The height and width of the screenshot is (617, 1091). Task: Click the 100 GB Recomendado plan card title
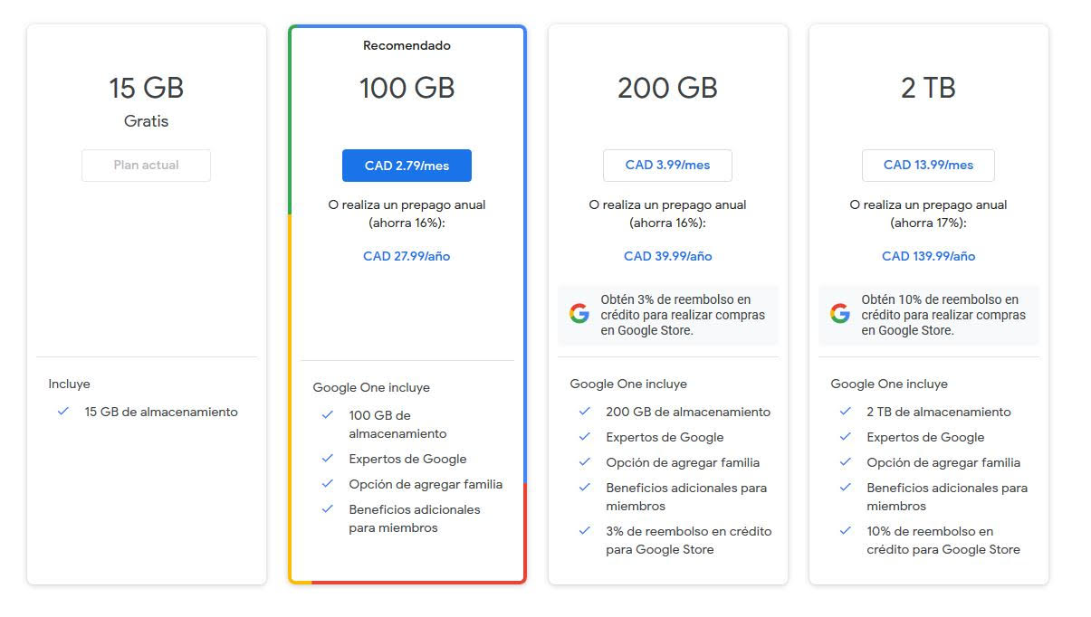(x=407, y=88)
